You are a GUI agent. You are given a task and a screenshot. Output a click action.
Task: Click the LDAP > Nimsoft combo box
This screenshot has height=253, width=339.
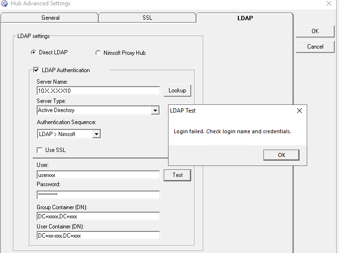(x=69, y=134)
